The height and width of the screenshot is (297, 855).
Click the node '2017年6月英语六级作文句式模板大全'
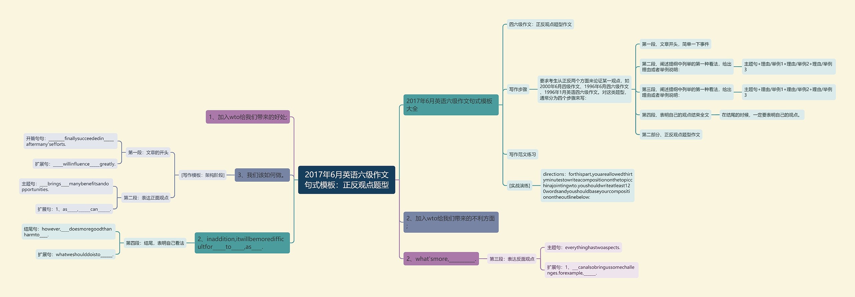pos(451,105)
